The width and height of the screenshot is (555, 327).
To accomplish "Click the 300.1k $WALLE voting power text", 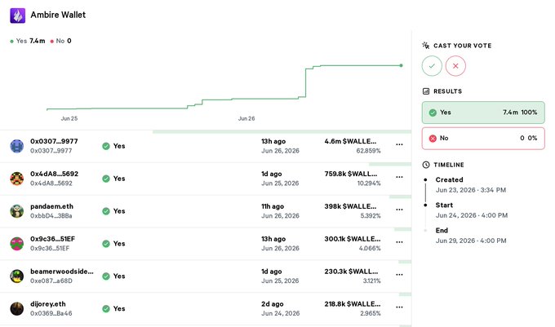I will 353,239.
